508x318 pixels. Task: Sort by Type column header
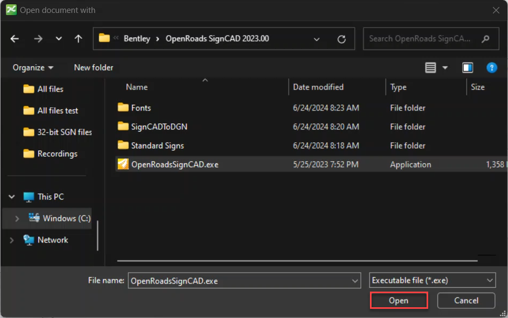398,87
